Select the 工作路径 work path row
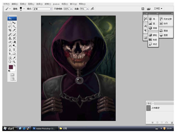Screen dimensions: 177x133 (160, 108)
